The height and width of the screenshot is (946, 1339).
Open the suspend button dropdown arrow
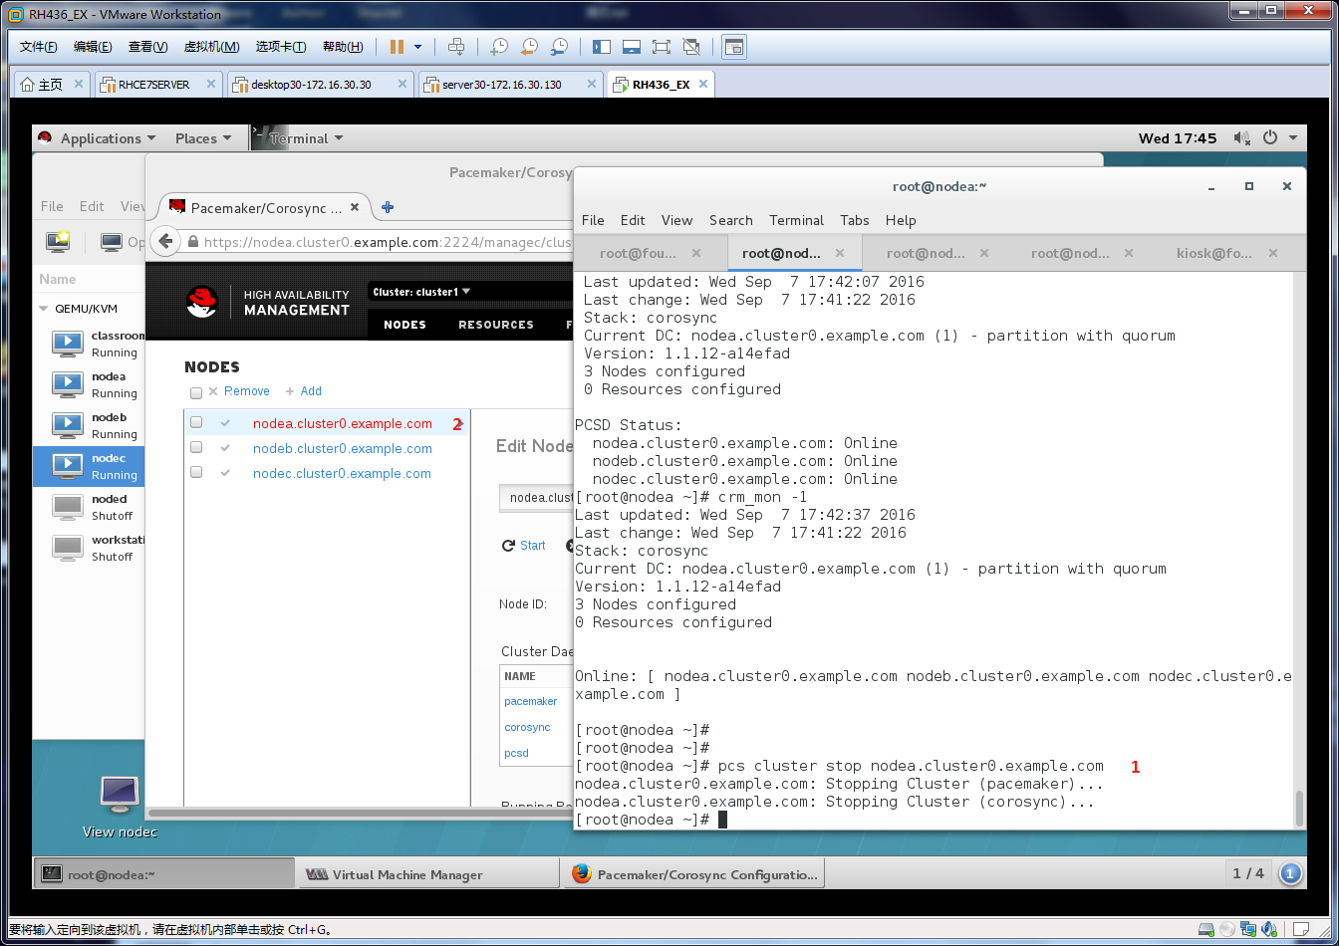click(x=417, y=47)
